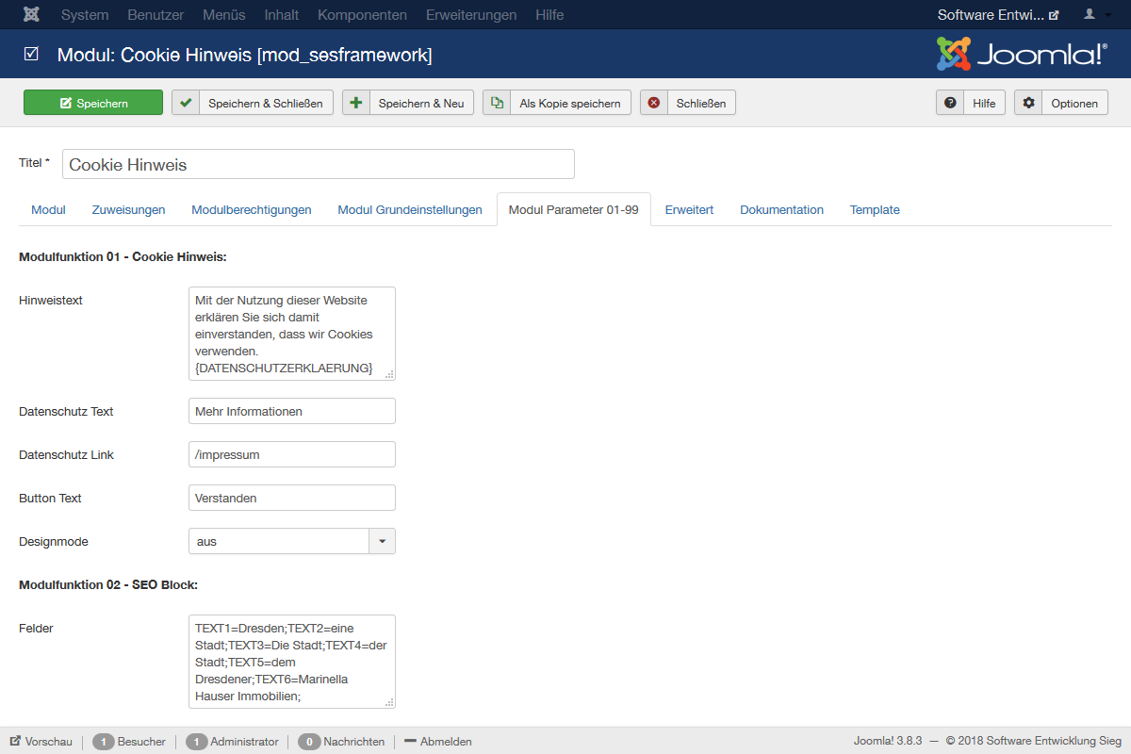Image resolution: width=1131 pixels, height=754 pixels.
Task: Click the red Schließen button
Action: (688, 103)
